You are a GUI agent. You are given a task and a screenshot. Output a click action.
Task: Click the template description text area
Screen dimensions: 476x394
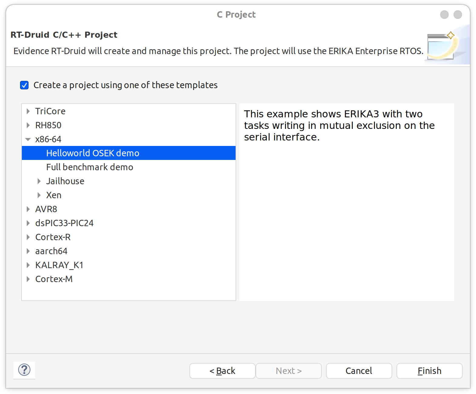tap(347, 202)
